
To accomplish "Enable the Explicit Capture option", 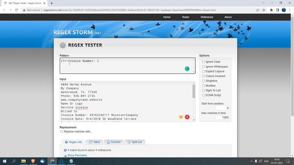I will (204, 71).
